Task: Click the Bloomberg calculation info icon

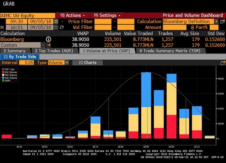Action: click(x=48, y=39)
